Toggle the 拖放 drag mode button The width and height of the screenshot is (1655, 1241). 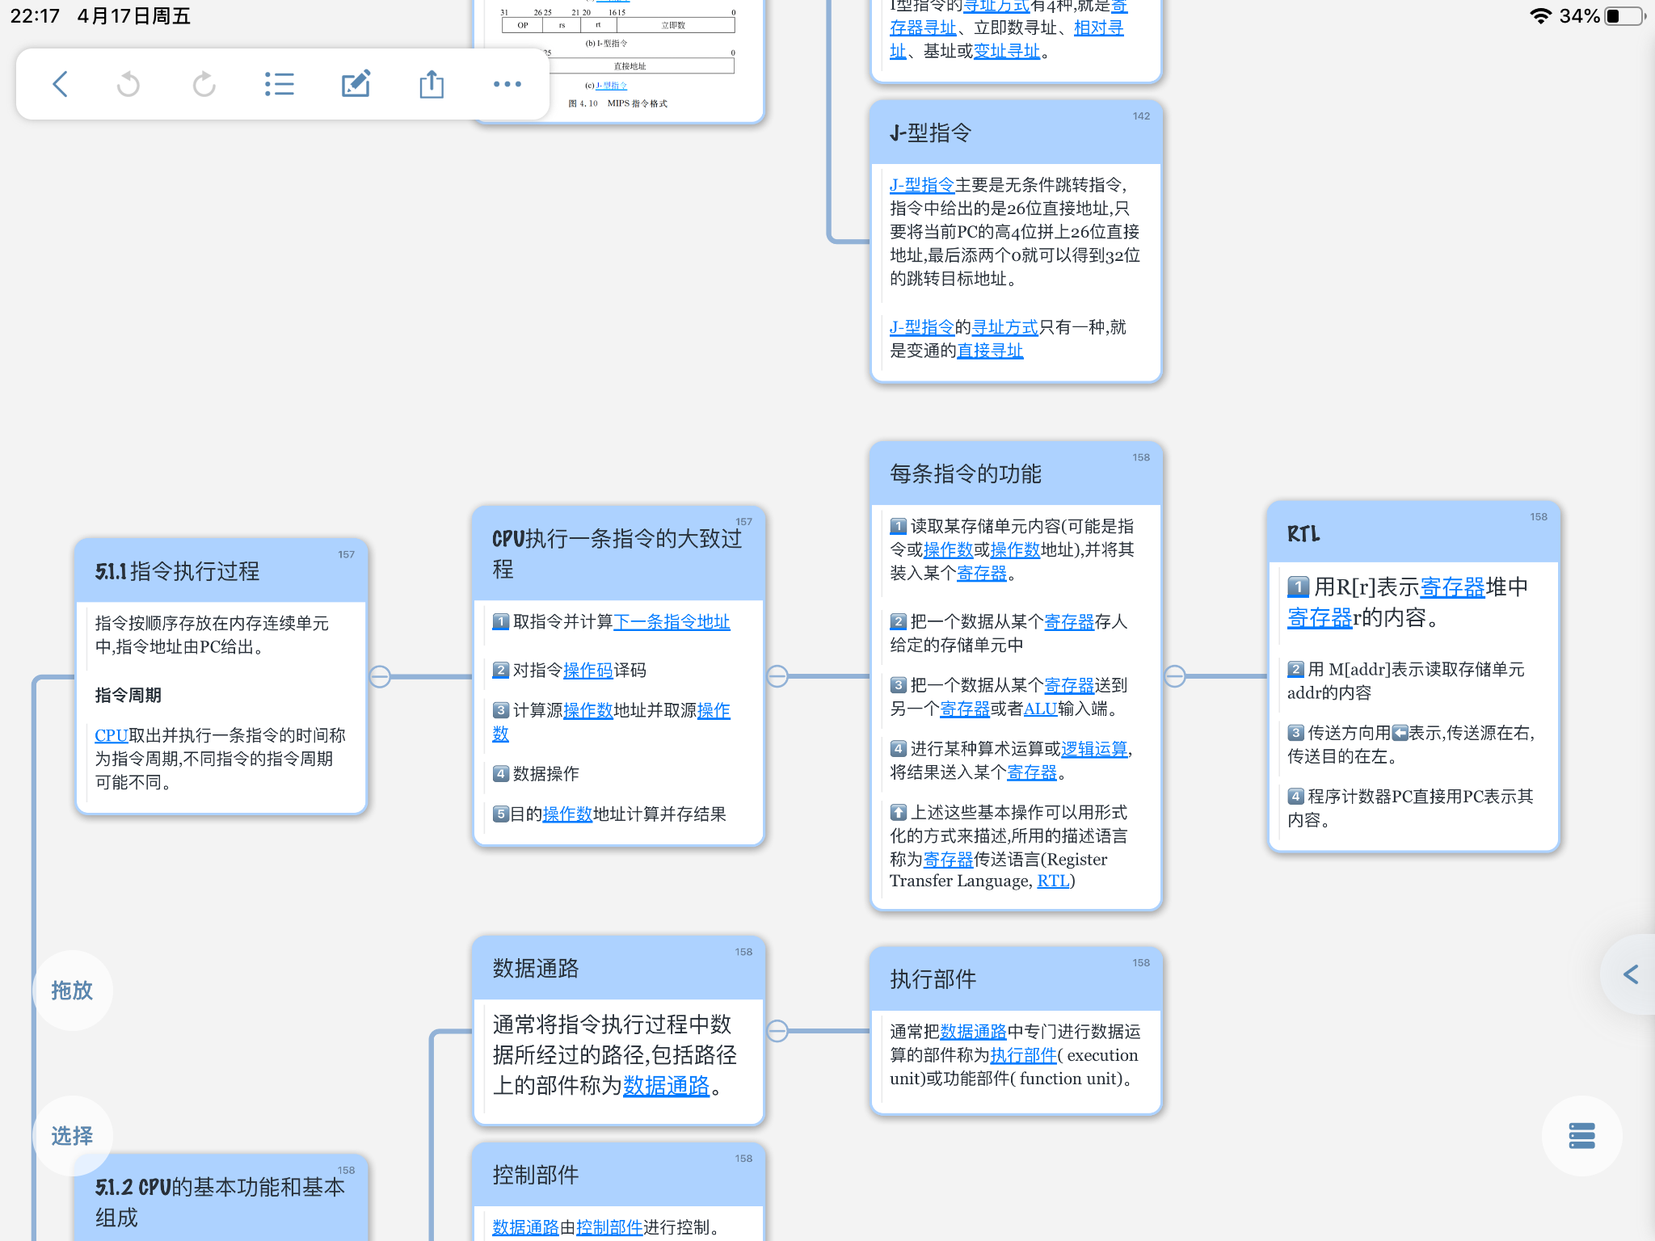pos(72,990)
